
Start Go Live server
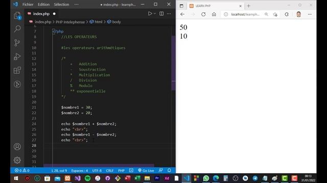146,171
